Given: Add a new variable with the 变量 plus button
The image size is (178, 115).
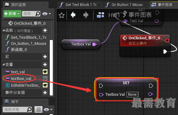Looking at the screenshot, I should click(45, 65).
